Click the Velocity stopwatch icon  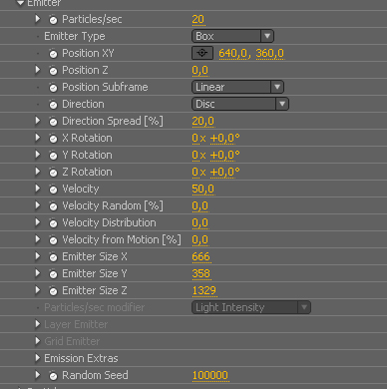pos(53,190)
